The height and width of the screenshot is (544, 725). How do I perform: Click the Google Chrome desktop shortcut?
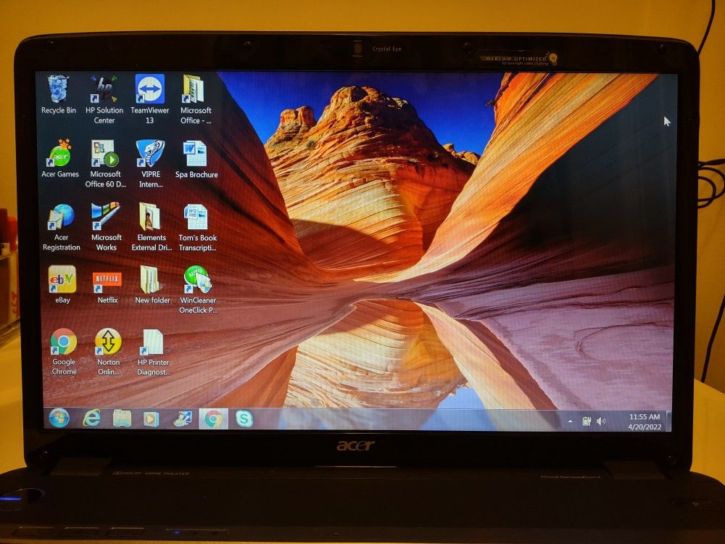pos(64,342)
